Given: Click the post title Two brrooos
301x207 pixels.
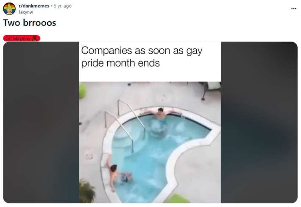Looking at the screenshot, I should pyautogui.click(x=30, y=22).
